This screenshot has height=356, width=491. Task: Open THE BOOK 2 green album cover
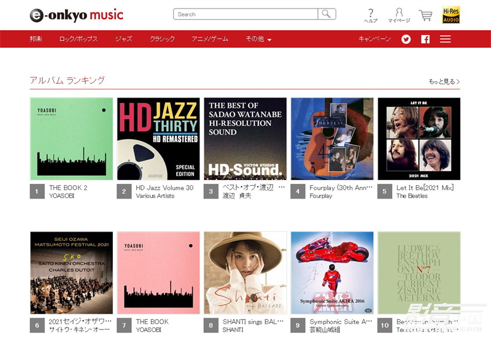point(71,138)
